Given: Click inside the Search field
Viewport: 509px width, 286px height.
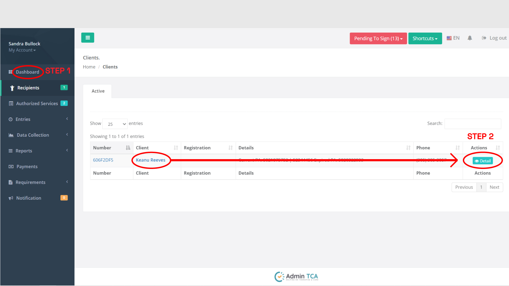Looking at the screenshot, I should [473, 123].
